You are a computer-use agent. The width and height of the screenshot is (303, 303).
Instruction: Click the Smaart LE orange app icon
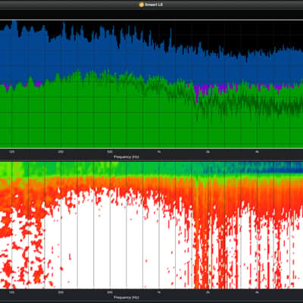(x=142, y=5)
